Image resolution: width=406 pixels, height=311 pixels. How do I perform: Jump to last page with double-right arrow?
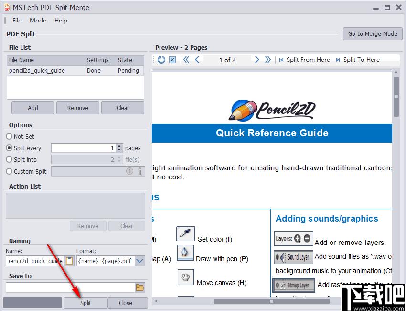tap(268, 60)
